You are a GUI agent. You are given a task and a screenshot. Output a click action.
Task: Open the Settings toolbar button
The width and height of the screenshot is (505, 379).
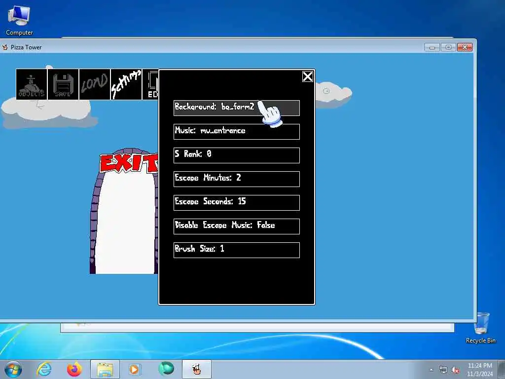(126, 84)
